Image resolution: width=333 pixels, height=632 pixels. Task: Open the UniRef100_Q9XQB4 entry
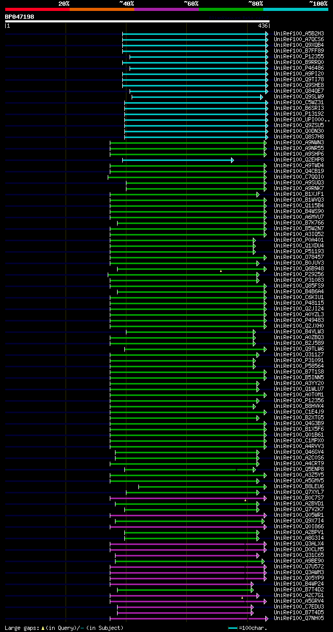tap(299, 45)
